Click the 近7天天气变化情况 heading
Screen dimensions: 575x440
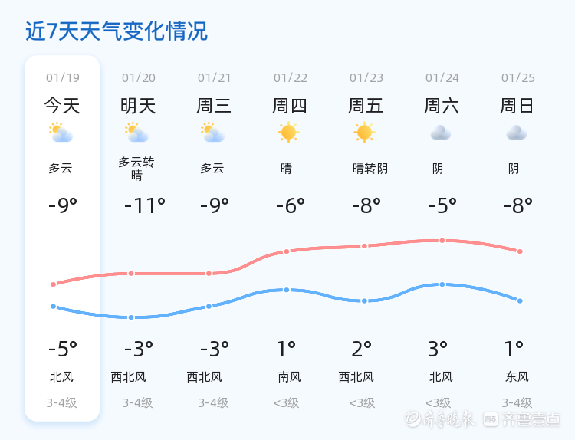click(x=117, y=31)
